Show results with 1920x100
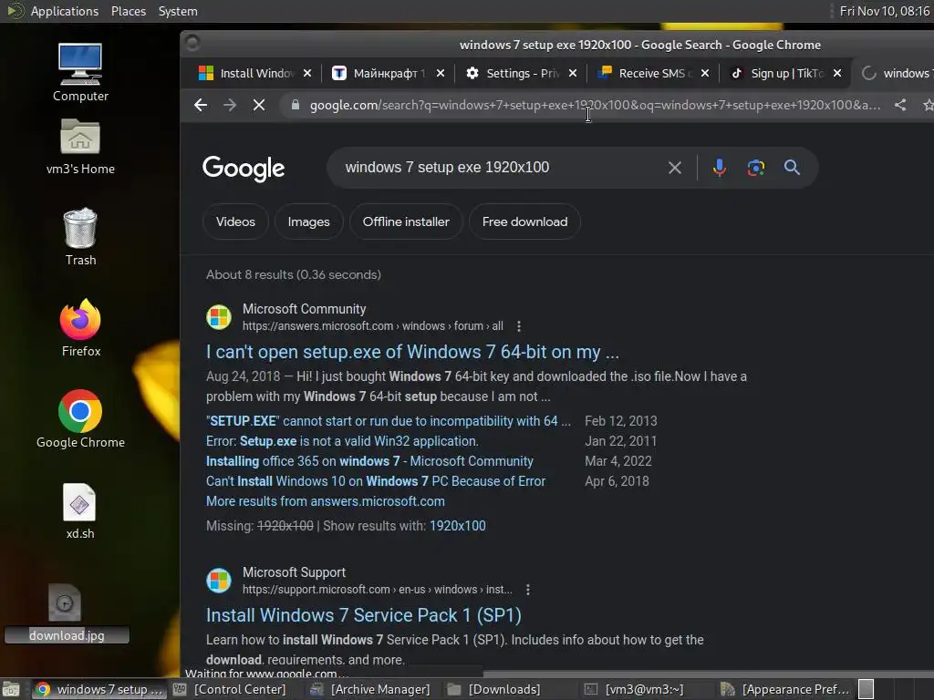Screen dimensions: 934x700 (458, 526)
